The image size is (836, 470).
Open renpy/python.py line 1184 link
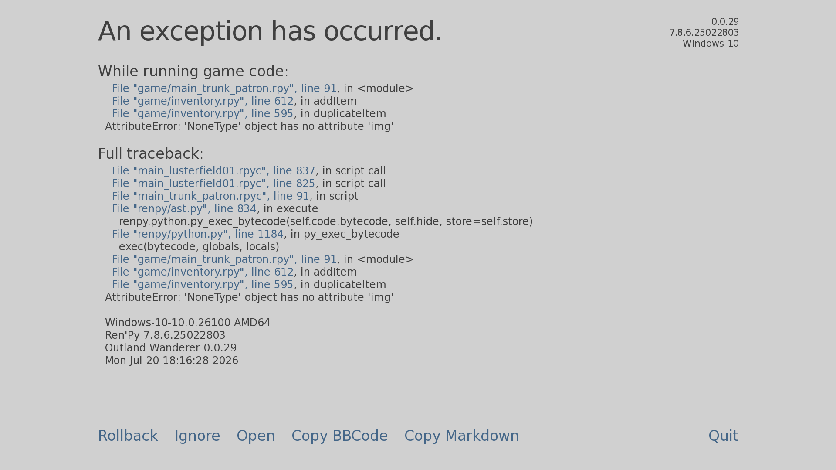coord(198,234)
